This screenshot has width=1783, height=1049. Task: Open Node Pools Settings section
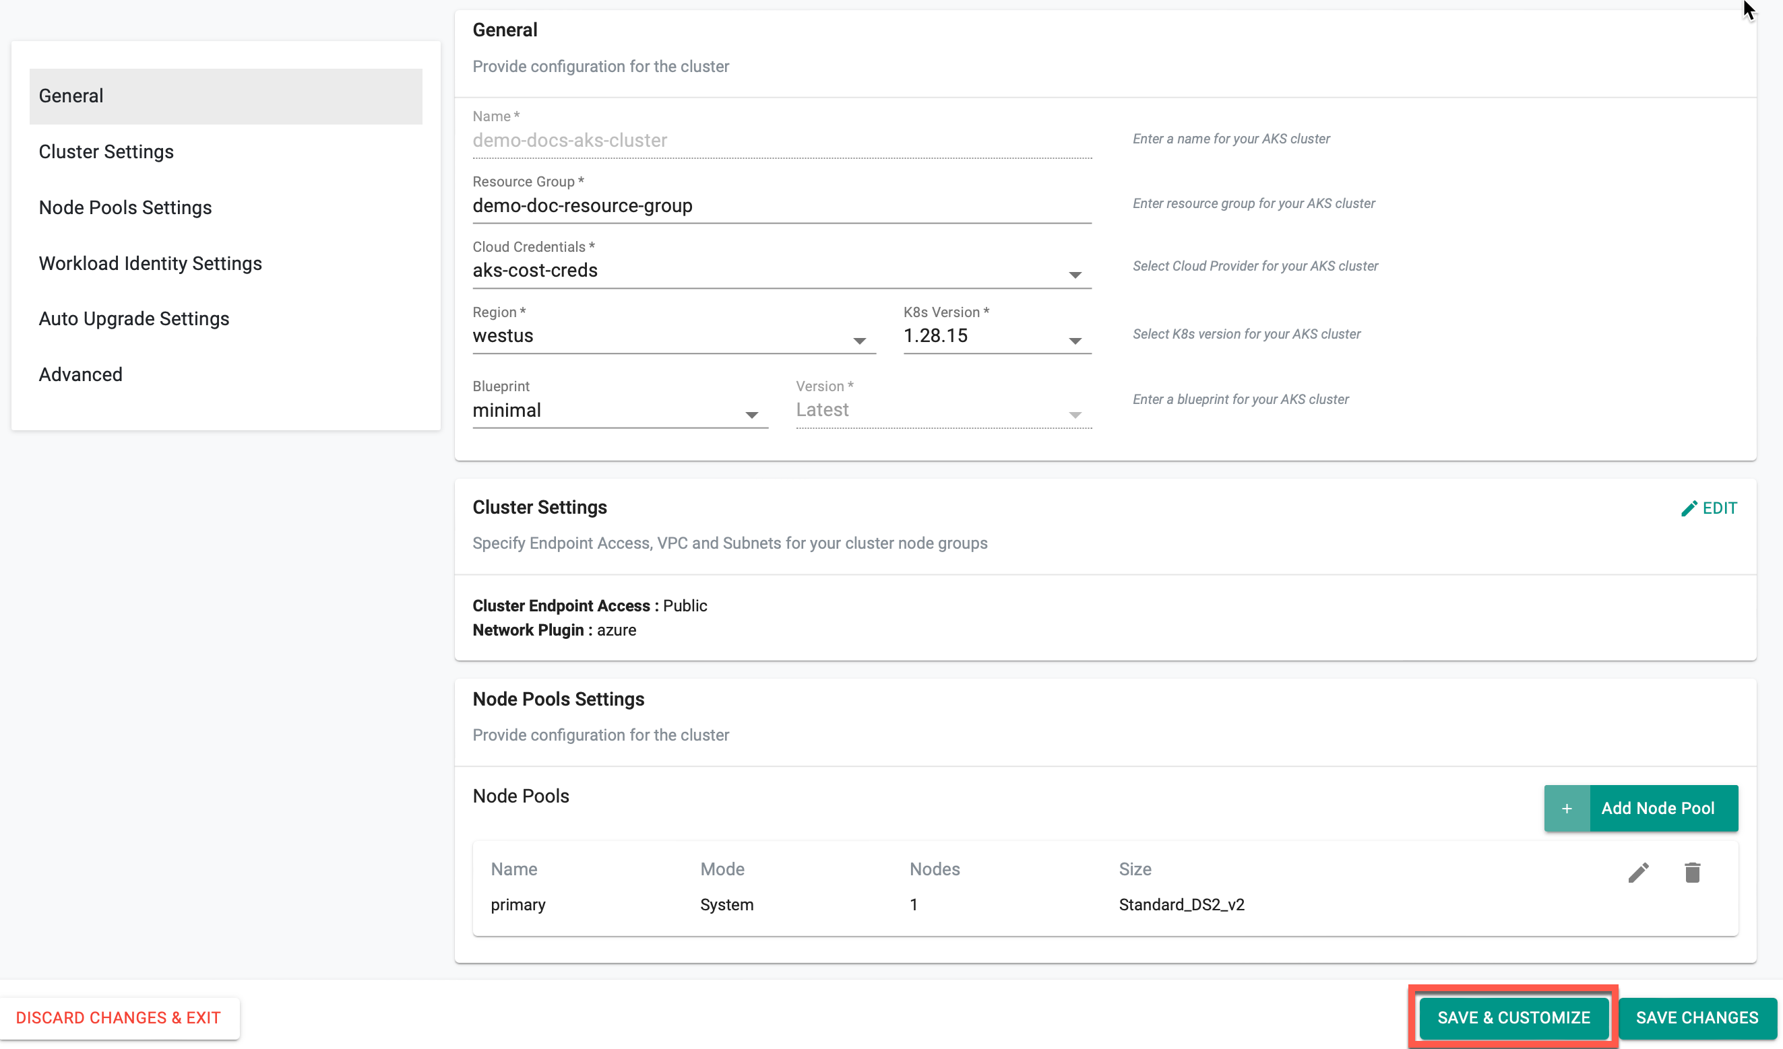click(125, 206)
